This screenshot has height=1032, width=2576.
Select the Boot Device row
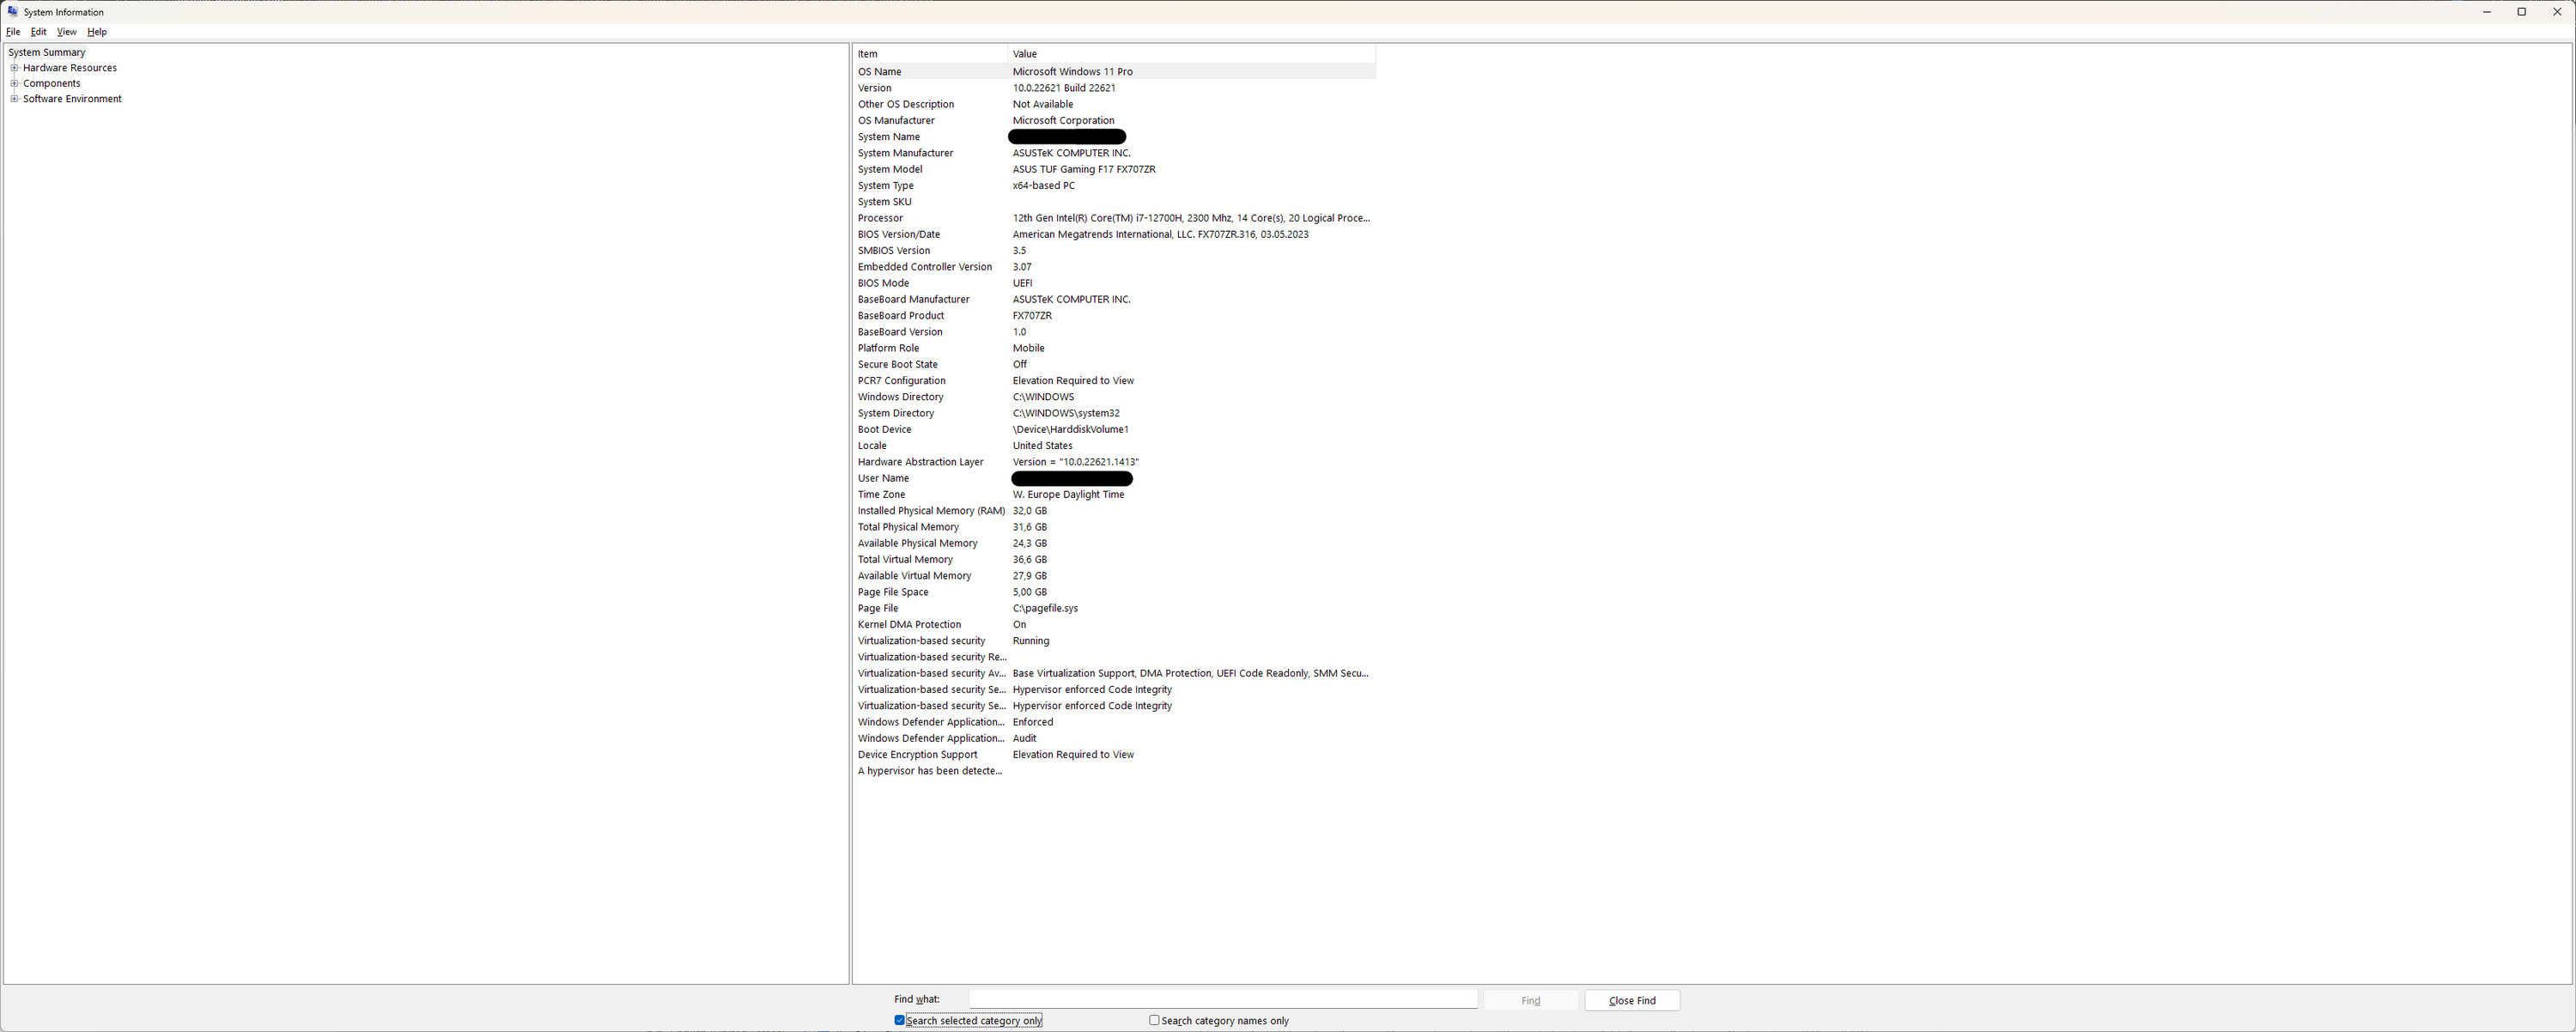[1115, 429]
